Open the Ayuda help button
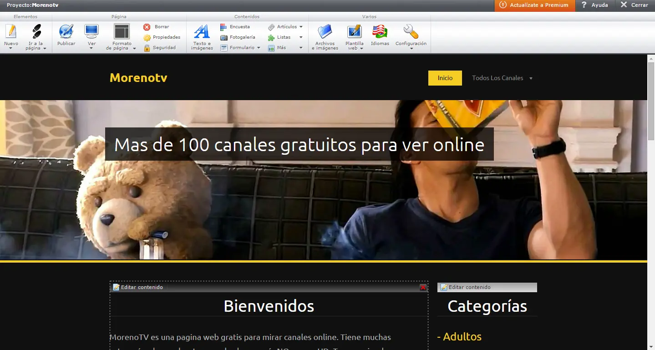Screen dimensions: 655x350 pyautogui.click(x=595, y=5)
